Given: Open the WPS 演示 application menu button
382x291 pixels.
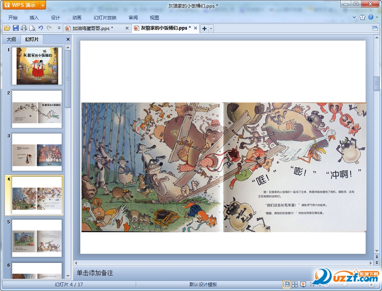Looking at the screenshot, I should [21, 5].
